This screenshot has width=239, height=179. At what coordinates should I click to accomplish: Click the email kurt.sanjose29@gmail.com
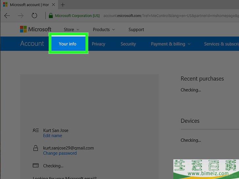point(68,148)
